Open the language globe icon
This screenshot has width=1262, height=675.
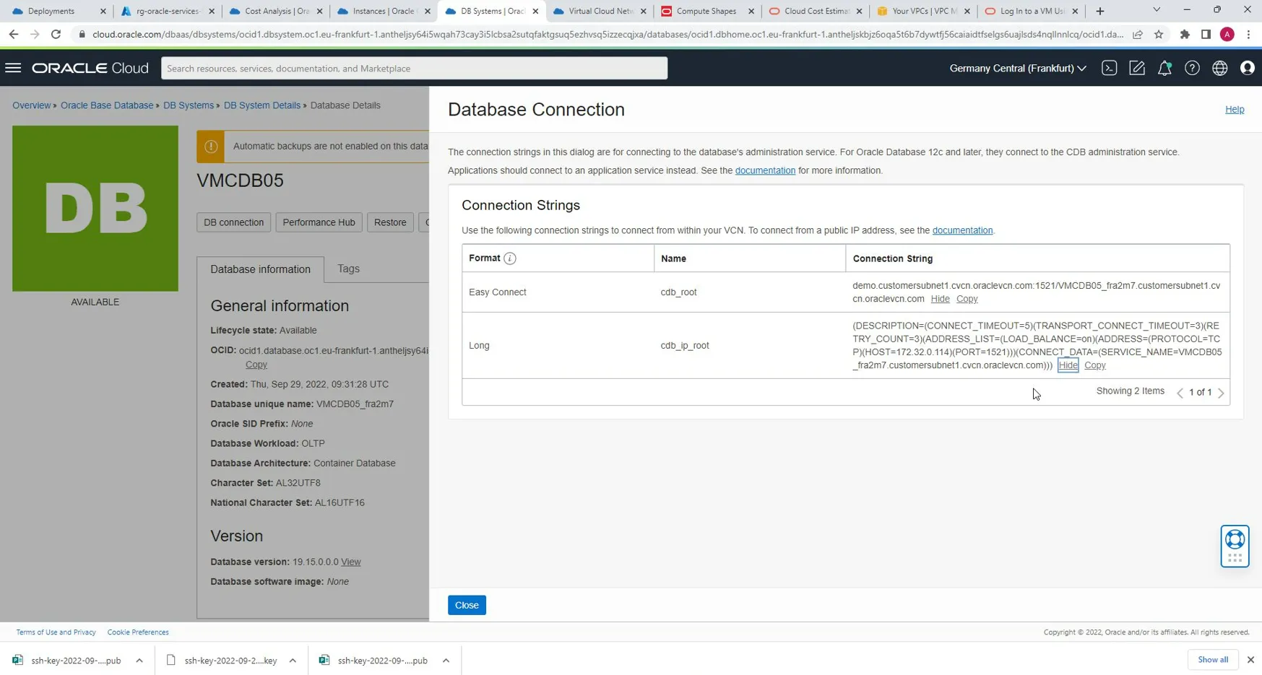pos(1219,68)
